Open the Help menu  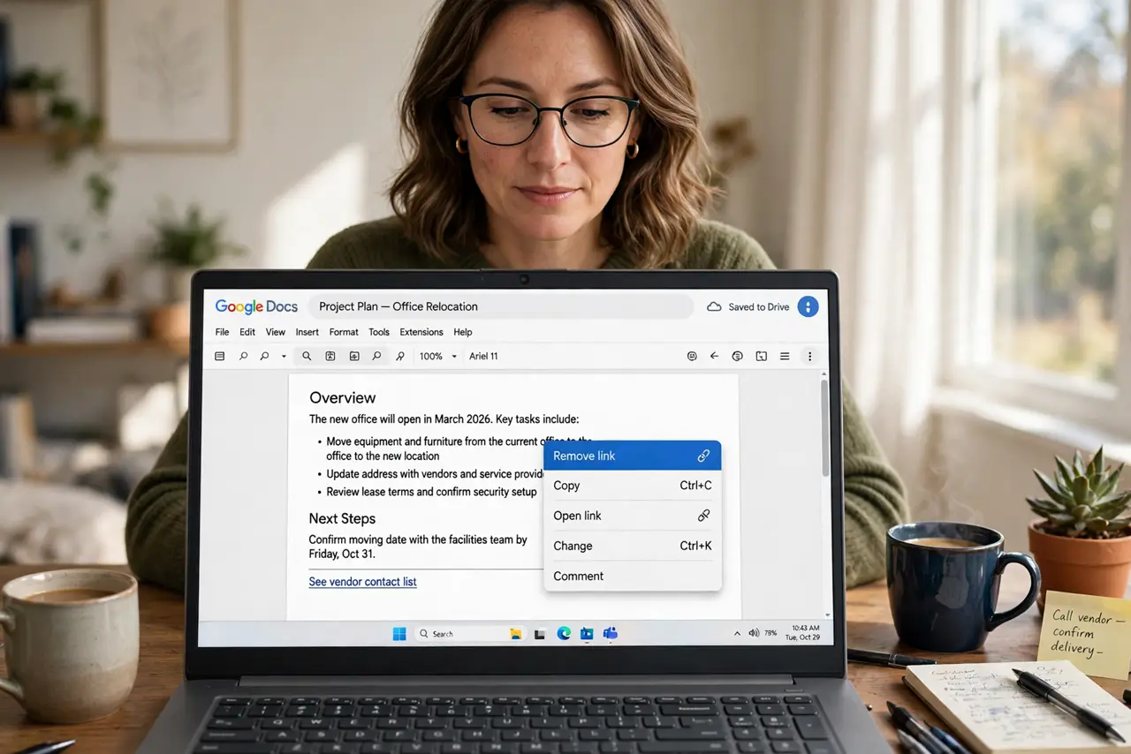tap(463, 332)
